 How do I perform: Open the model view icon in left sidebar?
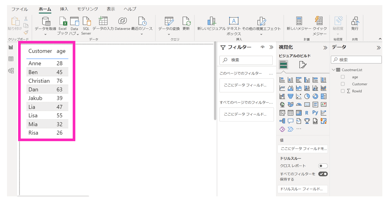coord(11,70)
